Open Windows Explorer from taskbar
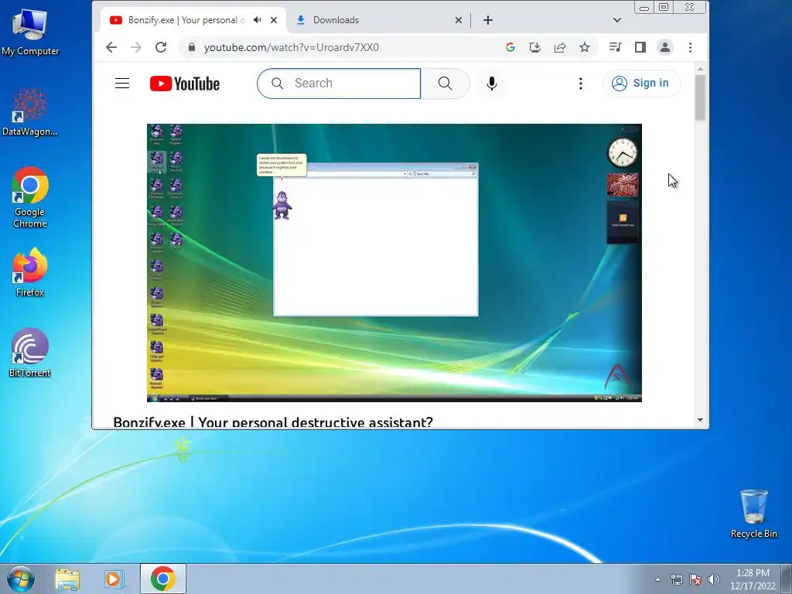 (x=67, y=579)
